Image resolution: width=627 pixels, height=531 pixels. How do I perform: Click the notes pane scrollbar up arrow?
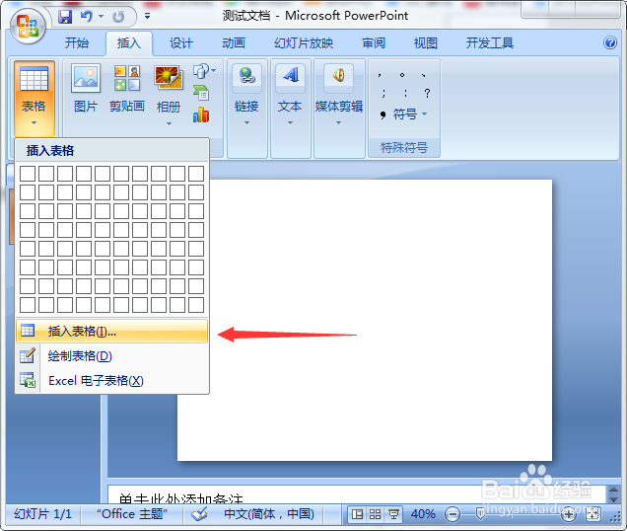614,491
